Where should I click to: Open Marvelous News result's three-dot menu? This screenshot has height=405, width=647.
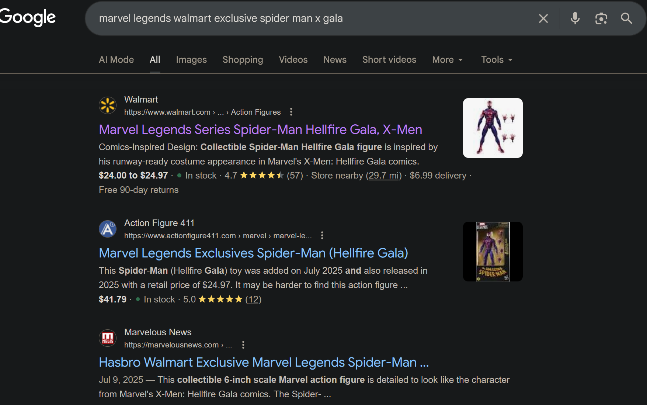click(x=243, y=345)
